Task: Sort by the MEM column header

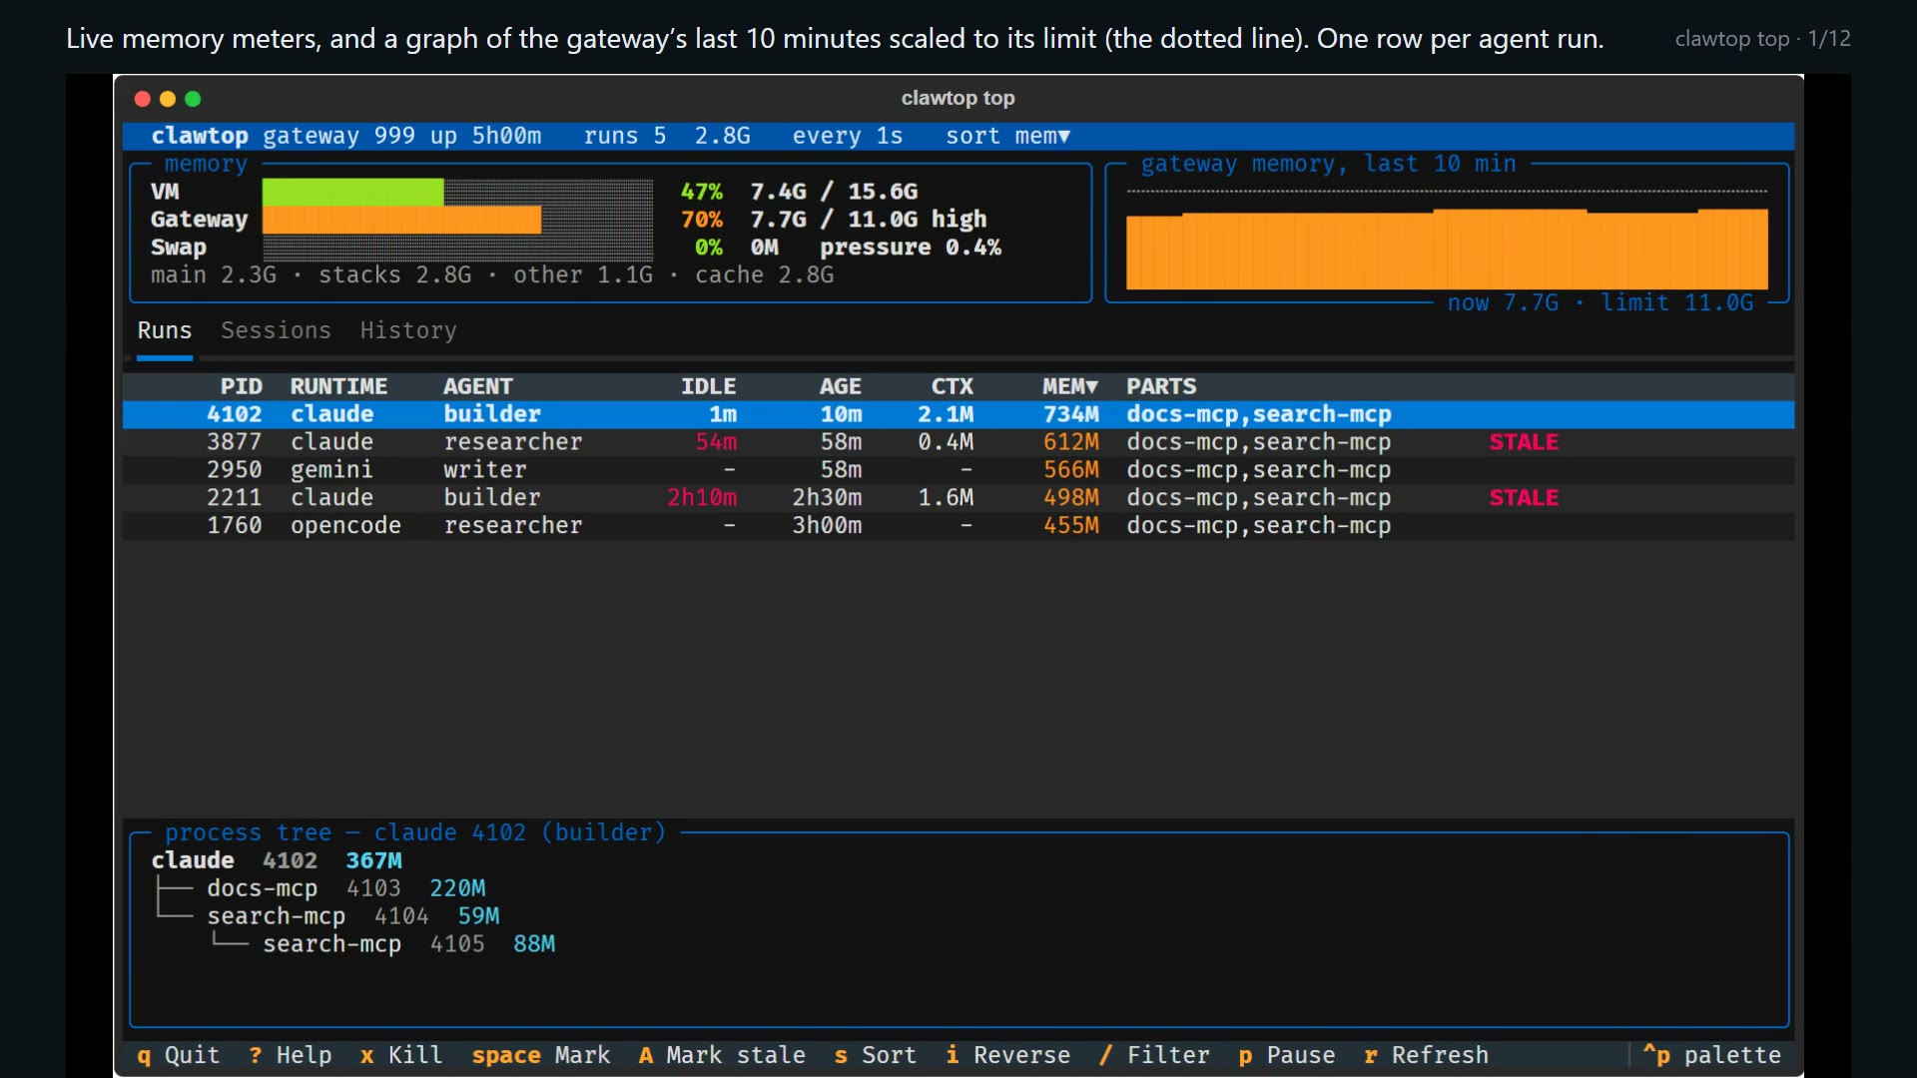Action: [1070, 386]
